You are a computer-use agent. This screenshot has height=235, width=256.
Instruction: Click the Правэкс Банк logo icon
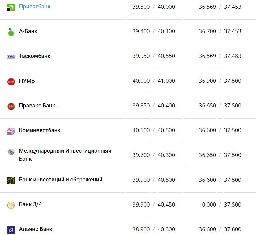pos(11,106)
